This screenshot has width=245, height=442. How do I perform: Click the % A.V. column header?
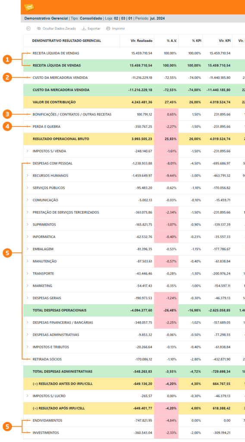click(x=172, y=41)
